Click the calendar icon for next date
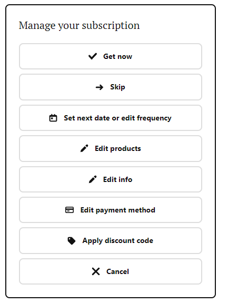 coord(53,118)
